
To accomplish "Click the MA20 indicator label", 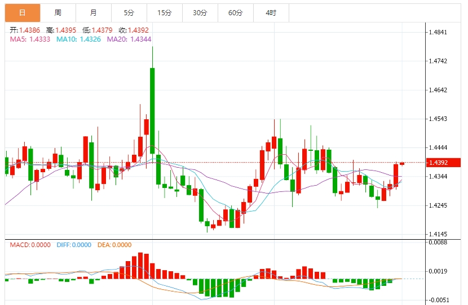I will [129, 39].
